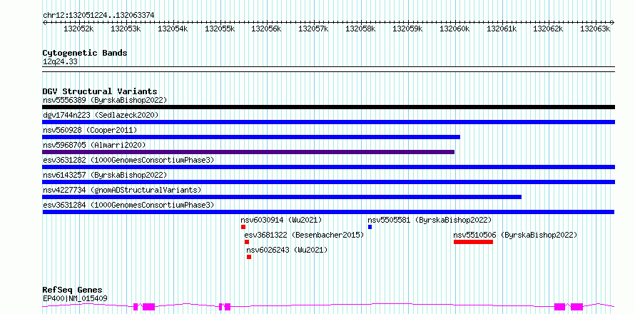The image size is (635, 314).
Task: Click the nsv4227734 gnomAD variant bar
Action: coord(282,197)
